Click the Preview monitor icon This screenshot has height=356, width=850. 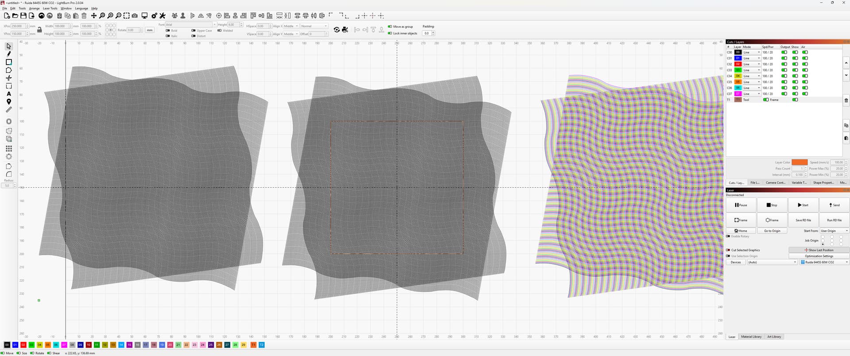[144, 16]
